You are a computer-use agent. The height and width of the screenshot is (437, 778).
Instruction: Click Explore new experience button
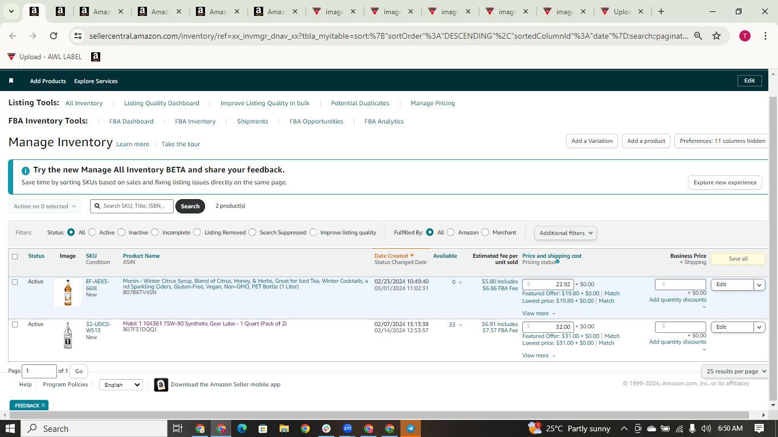coord(725,183)
